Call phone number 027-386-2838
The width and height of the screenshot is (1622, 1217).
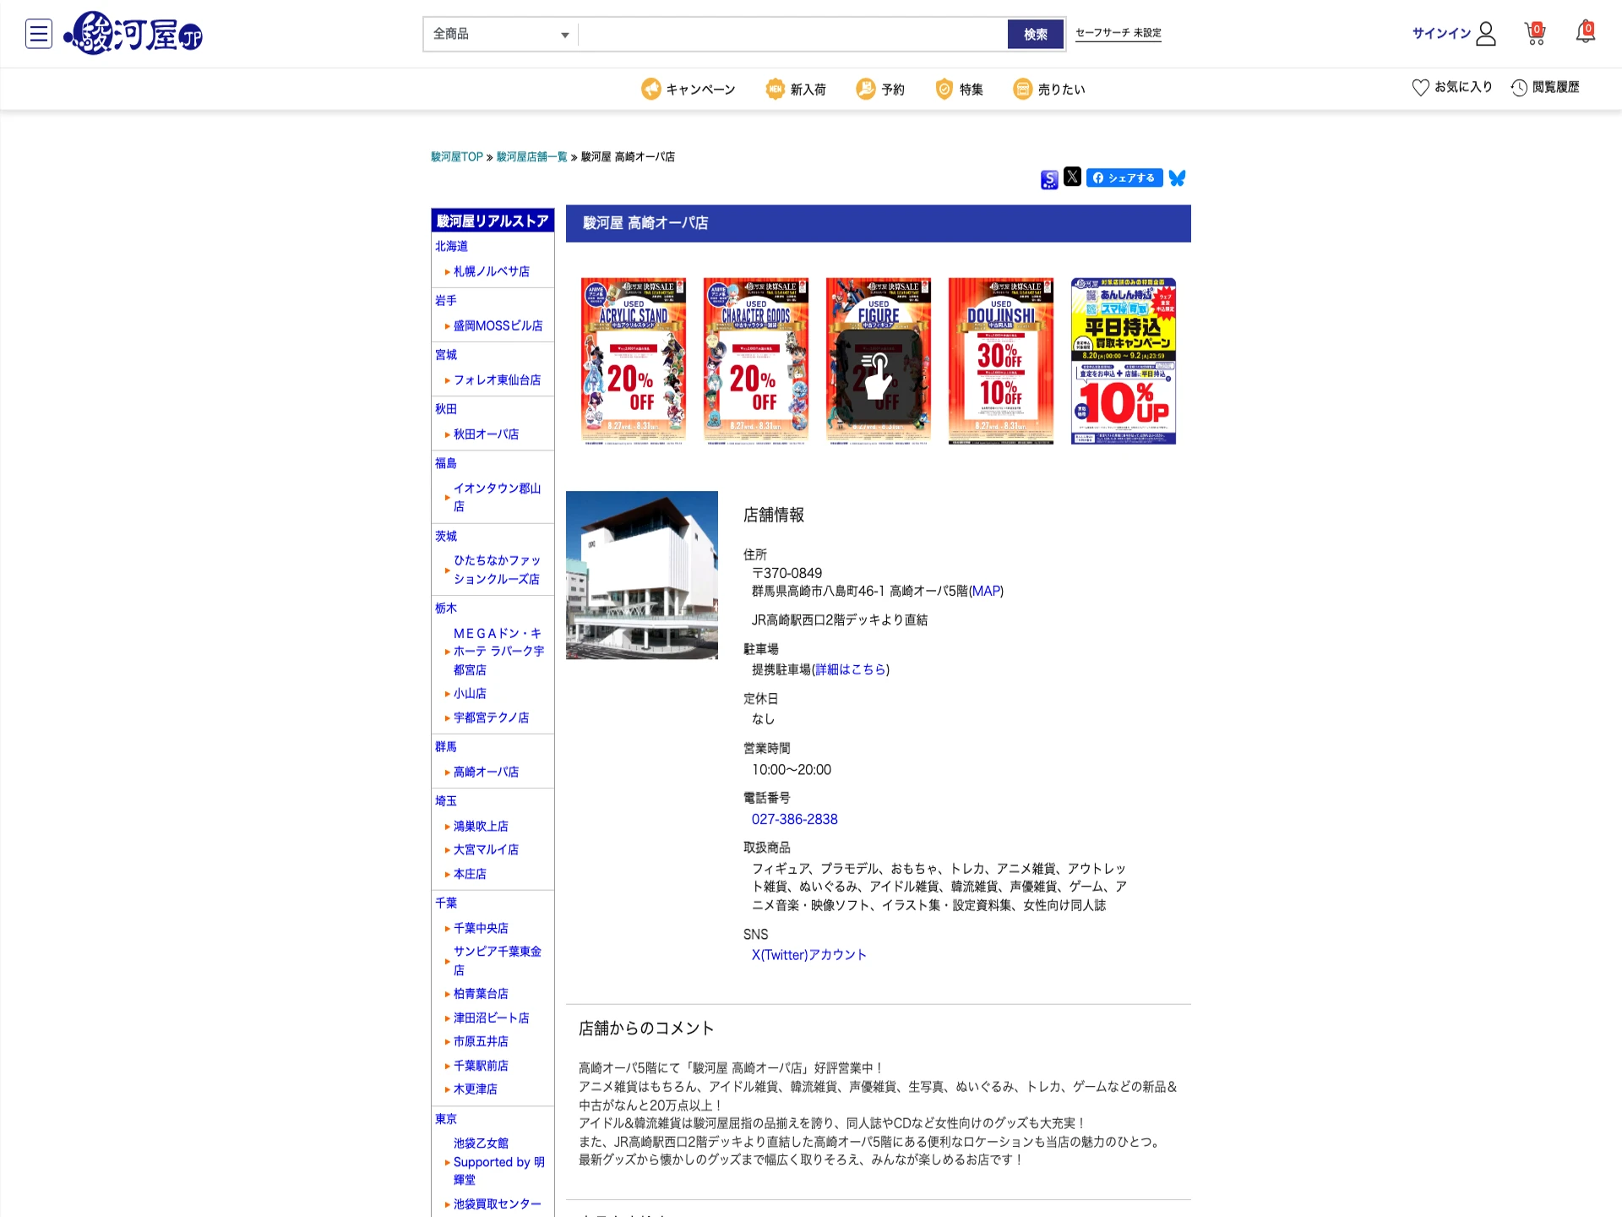click(x=795, y=819)
